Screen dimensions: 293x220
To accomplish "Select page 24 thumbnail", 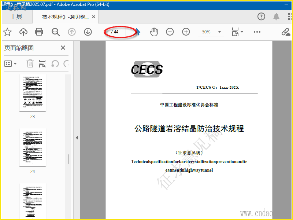I will (33, 147).
